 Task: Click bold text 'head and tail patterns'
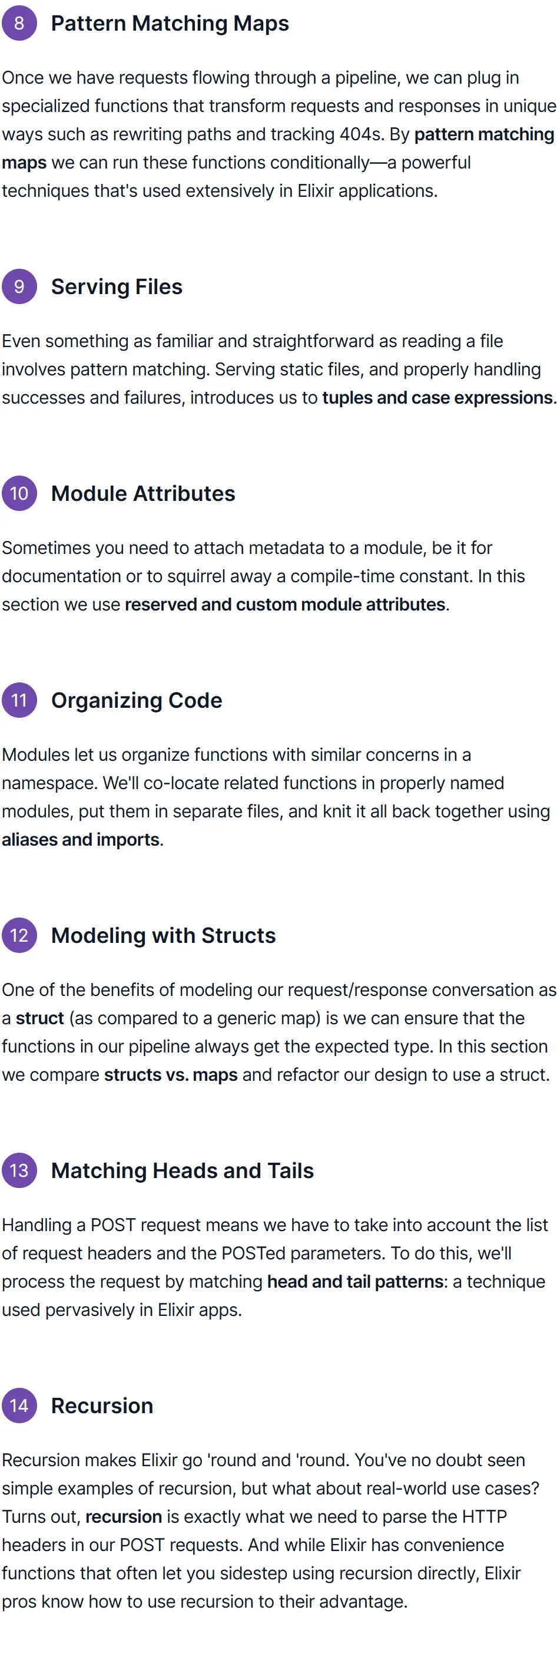coord(357,1282)
